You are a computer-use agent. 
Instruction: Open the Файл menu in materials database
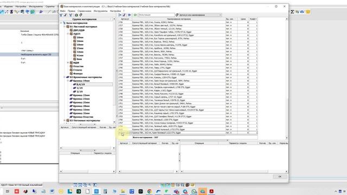63,11
